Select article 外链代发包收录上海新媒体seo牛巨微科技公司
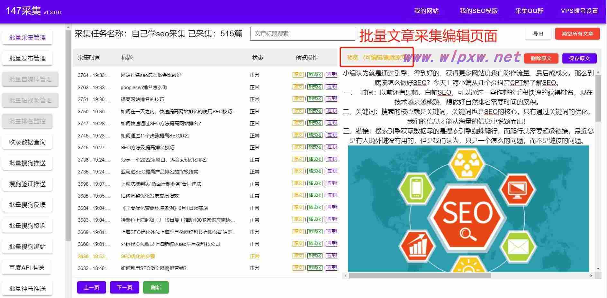 coord(170,244)
